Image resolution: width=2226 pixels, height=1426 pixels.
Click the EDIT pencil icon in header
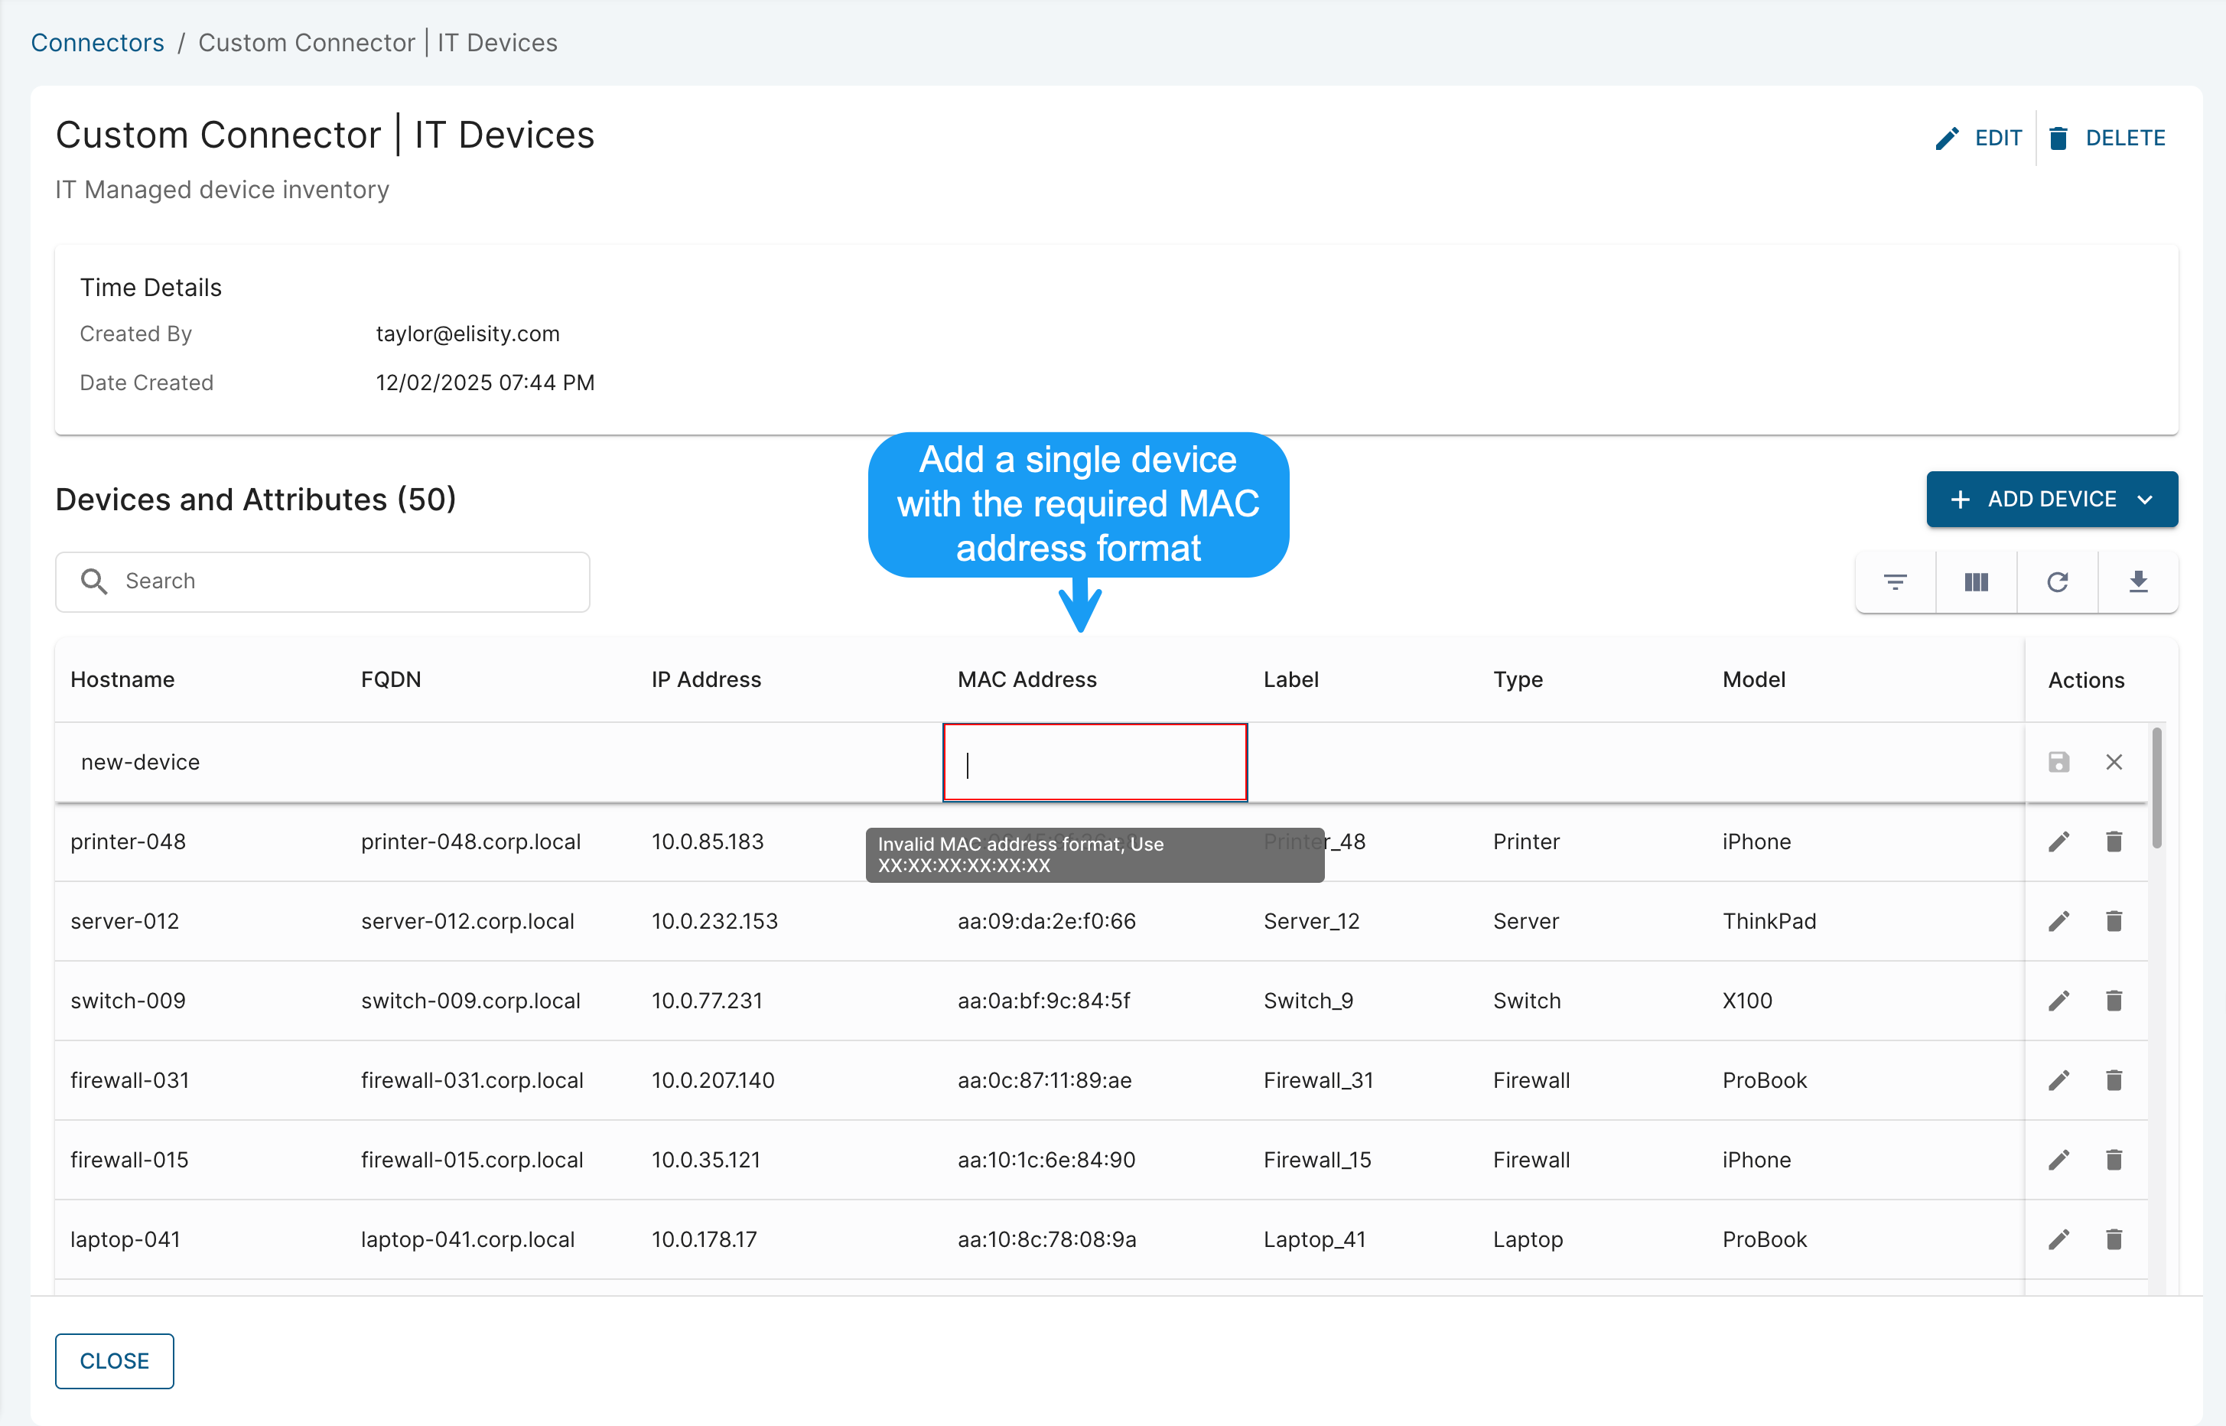pos(1946,138)
